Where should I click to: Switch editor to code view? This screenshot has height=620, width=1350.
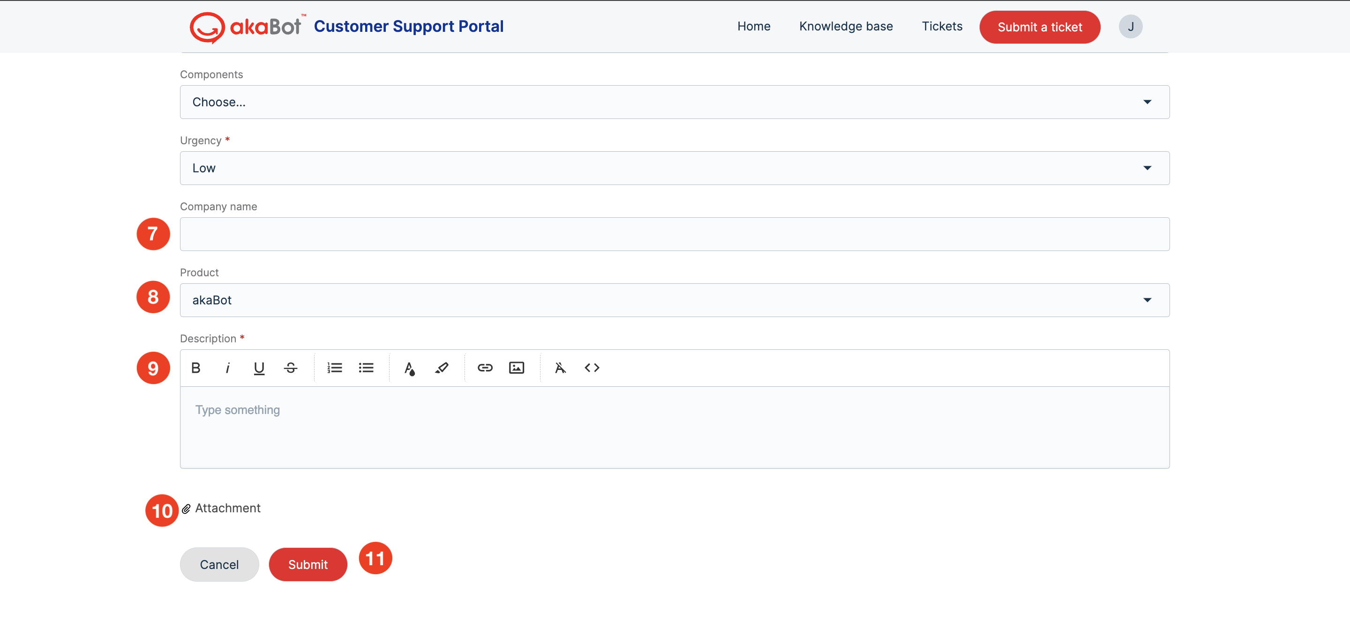pyautogui.click(x=592, y=368)
